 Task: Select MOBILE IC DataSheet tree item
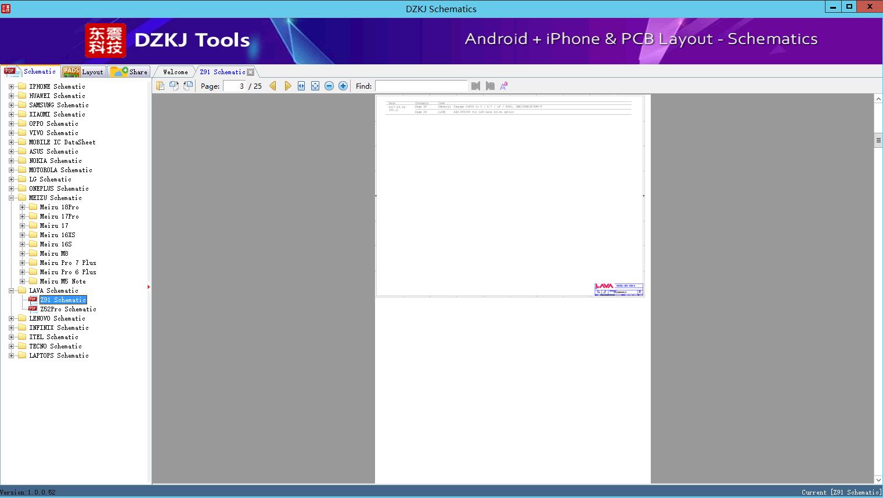62,142
